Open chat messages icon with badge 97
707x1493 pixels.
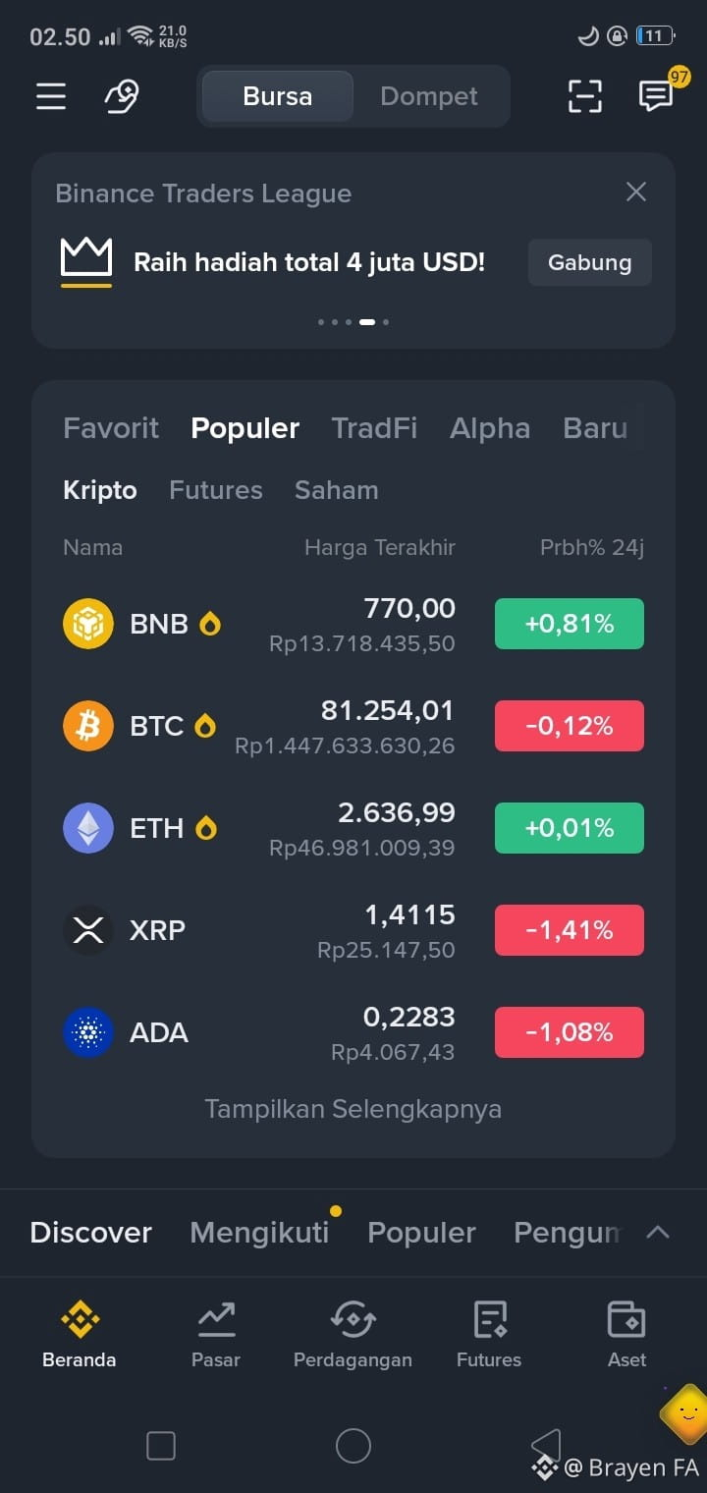656,95
